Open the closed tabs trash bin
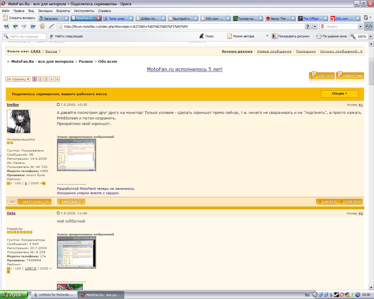Viewport: 374px width, 299px height. (x=366, y=18)
